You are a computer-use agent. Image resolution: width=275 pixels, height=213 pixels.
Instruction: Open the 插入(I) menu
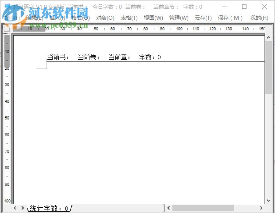coord(57,18)
